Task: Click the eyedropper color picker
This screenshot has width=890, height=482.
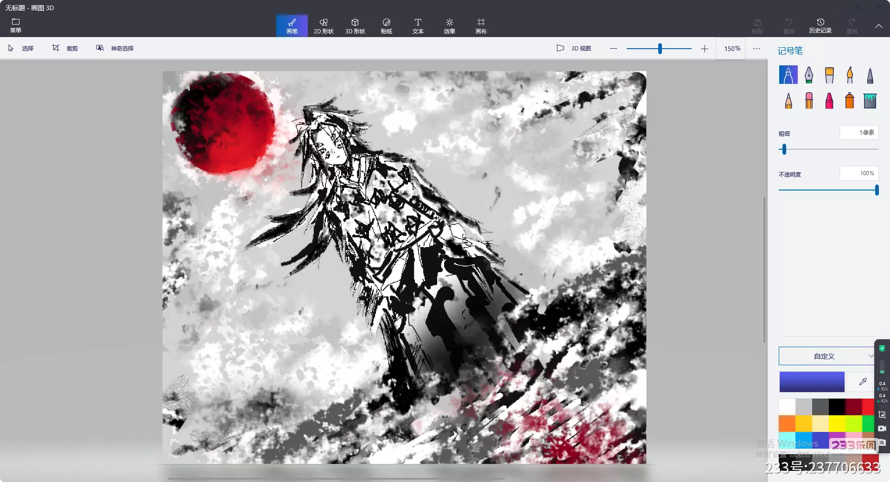Action: coord(863,382)
